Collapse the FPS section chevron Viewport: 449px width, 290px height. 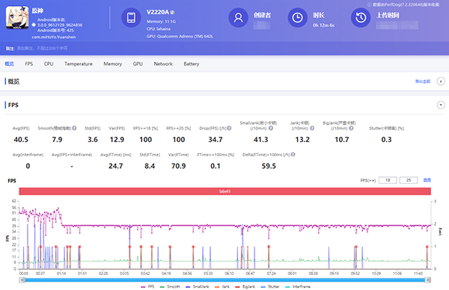[x=441, y=105]
